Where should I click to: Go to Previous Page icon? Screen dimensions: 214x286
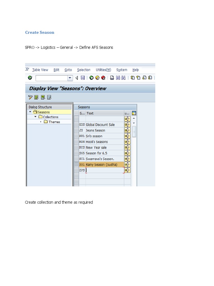138,78
